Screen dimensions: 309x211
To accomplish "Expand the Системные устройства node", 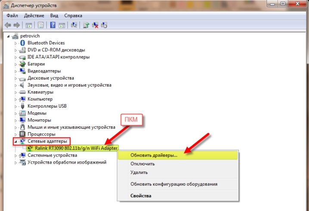I will [16, 155].
